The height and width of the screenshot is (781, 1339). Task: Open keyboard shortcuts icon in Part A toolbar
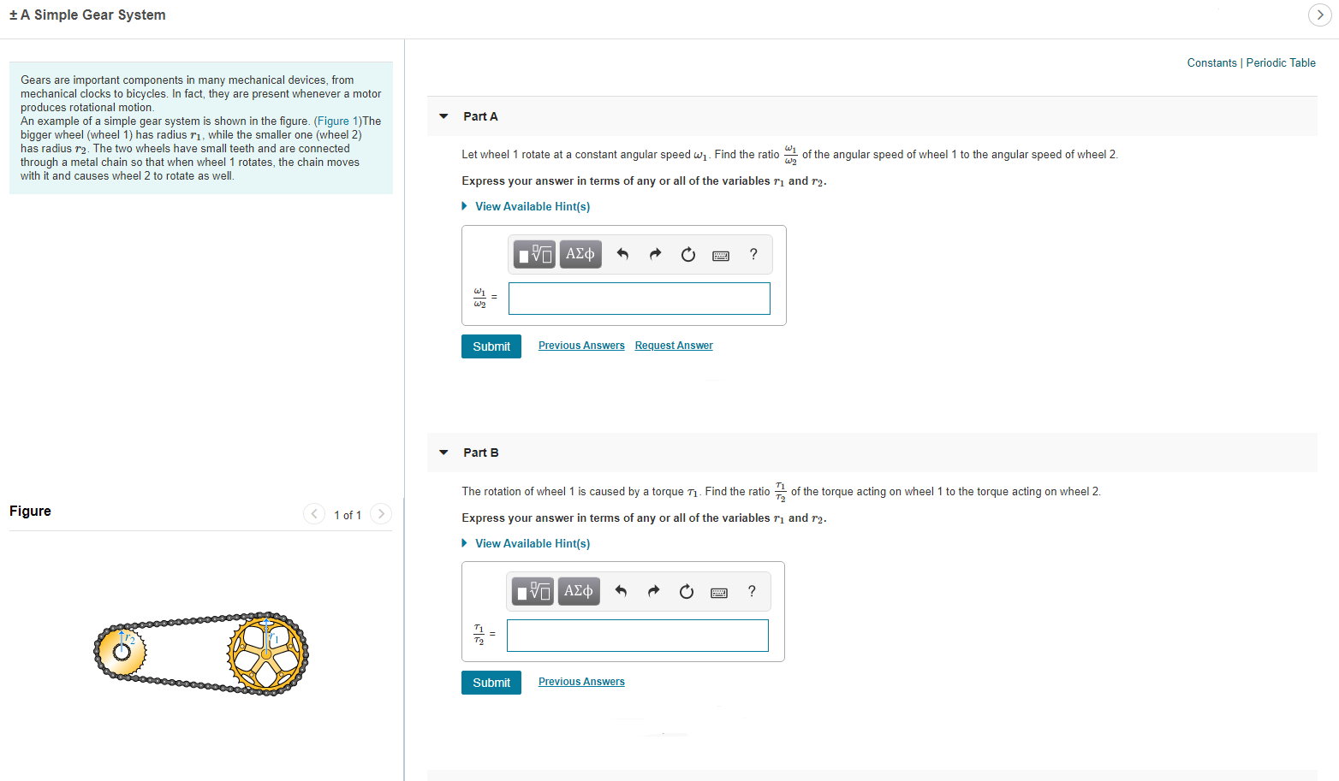click(x=721, y=256)
